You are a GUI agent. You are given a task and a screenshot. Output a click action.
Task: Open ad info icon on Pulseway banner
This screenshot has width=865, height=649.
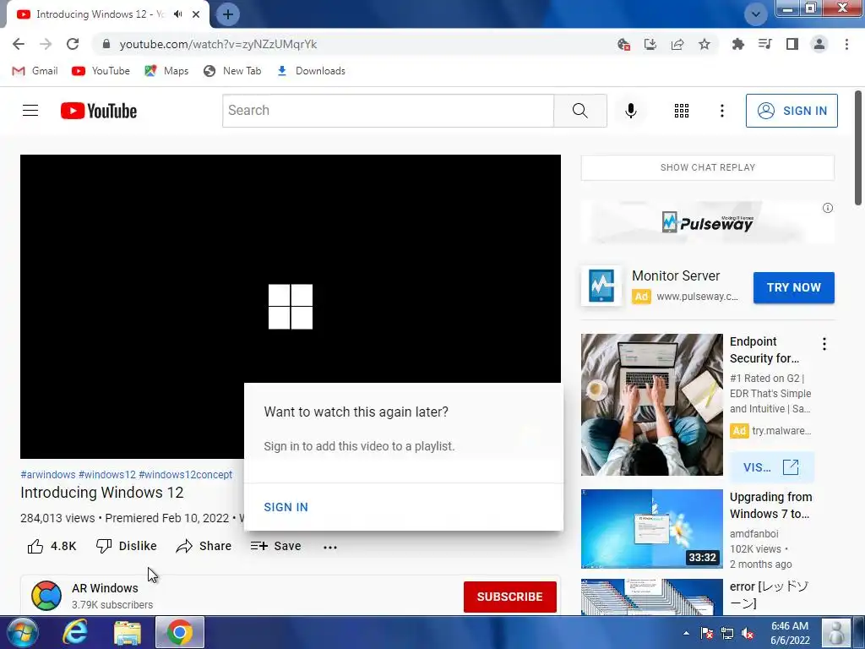coord(828,208)
